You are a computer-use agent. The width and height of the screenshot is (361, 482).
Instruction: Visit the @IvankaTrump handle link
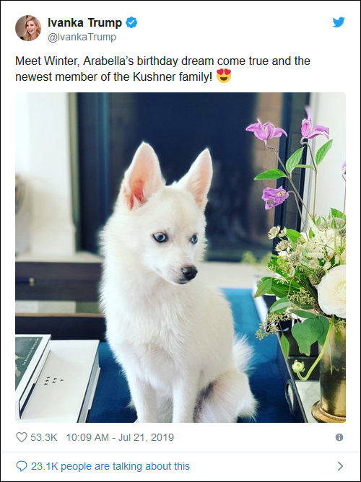coord(82,38)
